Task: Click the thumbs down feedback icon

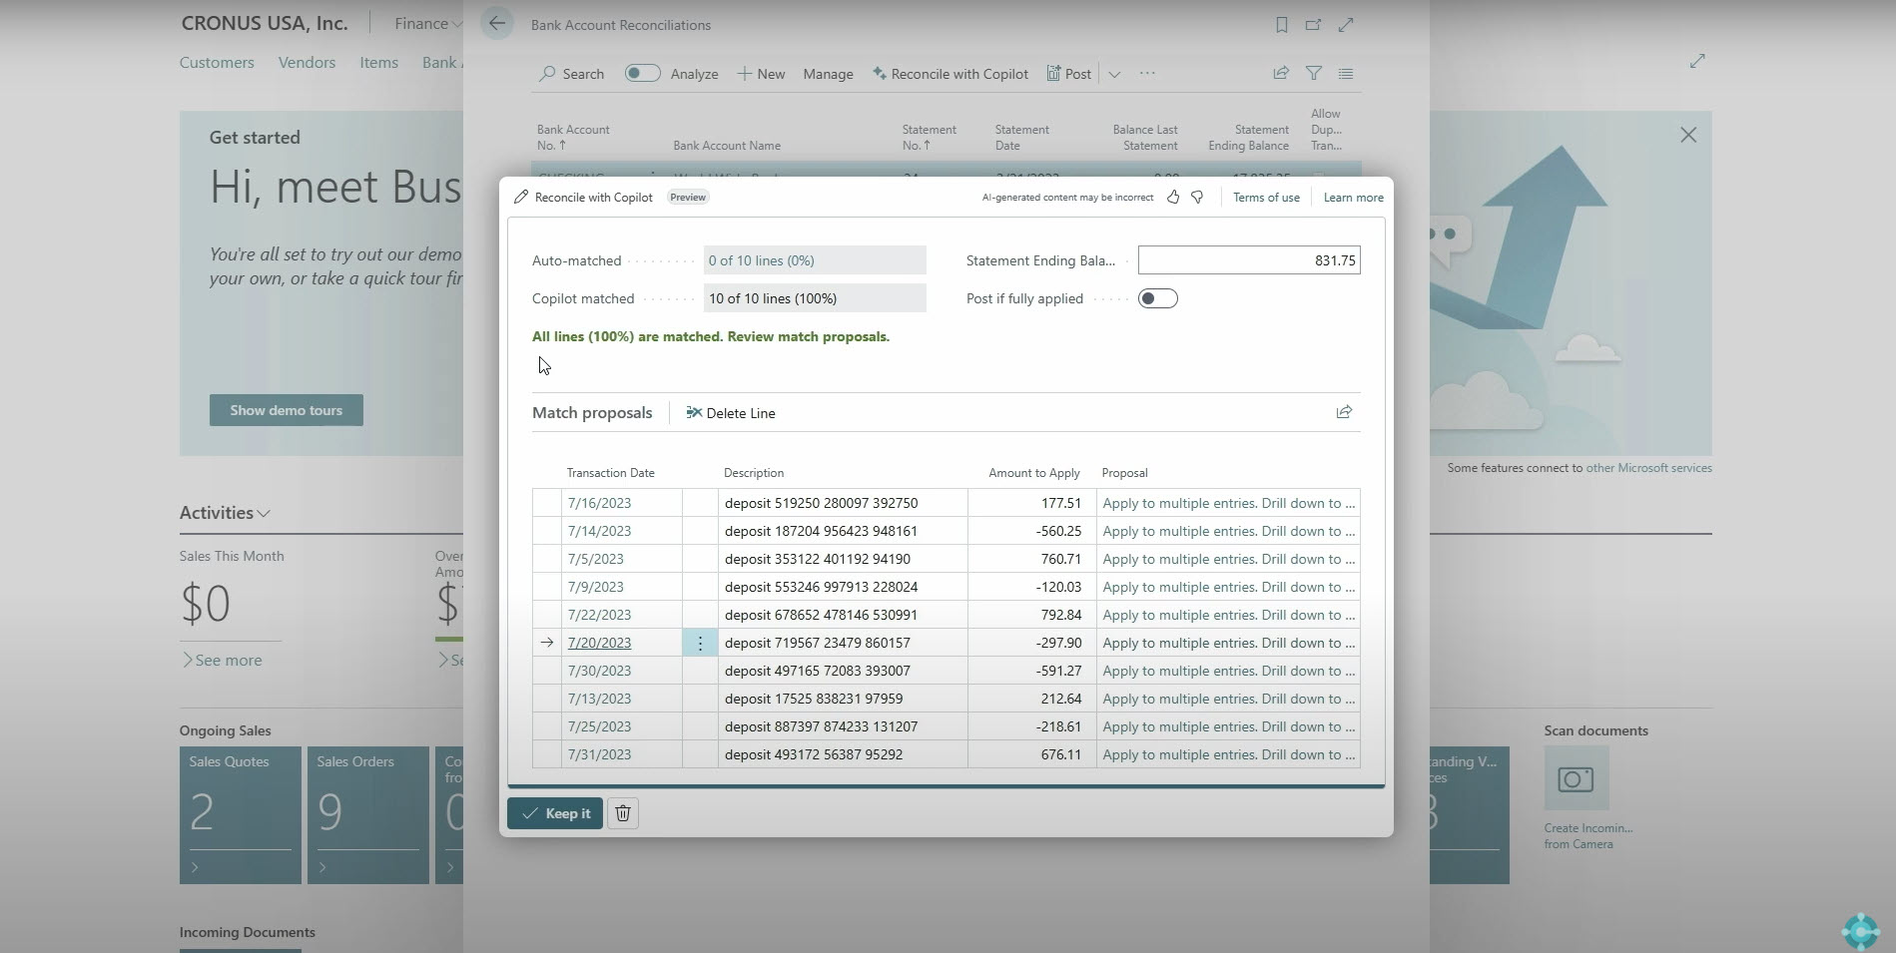Action: (x=1197, y=198)
